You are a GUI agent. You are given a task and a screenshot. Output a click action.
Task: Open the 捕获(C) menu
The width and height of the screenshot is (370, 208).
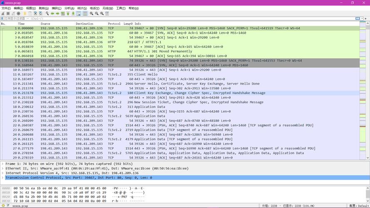click(x=57, y=8)
